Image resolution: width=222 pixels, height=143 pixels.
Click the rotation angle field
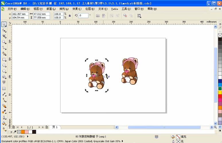(83, 16)
